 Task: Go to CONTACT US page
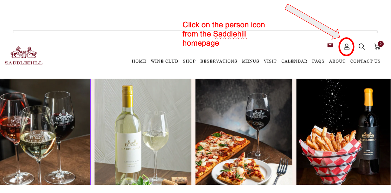coord(365,61)
